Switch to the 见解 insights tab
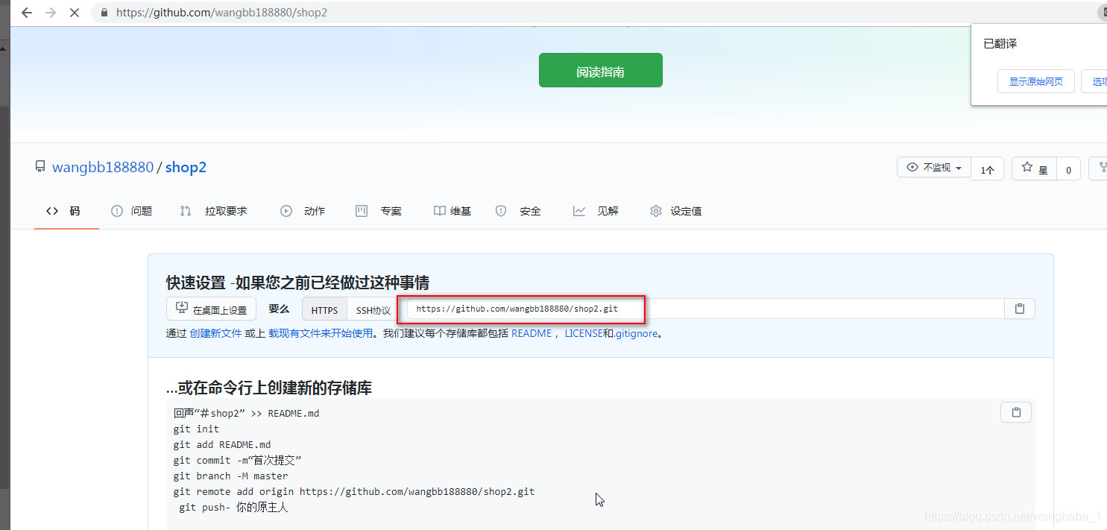 click(596, 211)
